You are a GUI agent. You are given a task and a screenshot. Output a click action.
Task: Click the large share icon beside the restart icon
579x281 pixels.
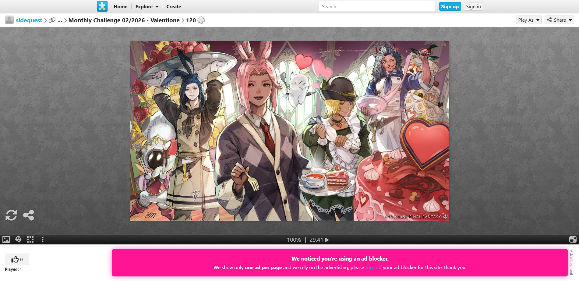29,215
